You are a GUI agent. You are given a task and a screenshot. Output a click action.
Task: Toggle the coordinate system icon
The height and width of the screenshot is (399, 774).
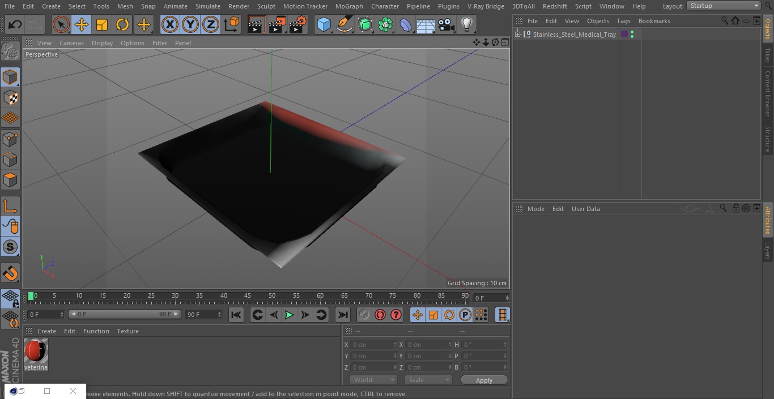[232, 24]
